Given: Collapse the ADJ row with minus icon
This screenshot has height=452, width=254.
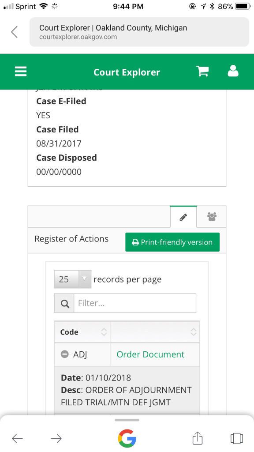Looking at the screenshot, I should coord(65,354).
